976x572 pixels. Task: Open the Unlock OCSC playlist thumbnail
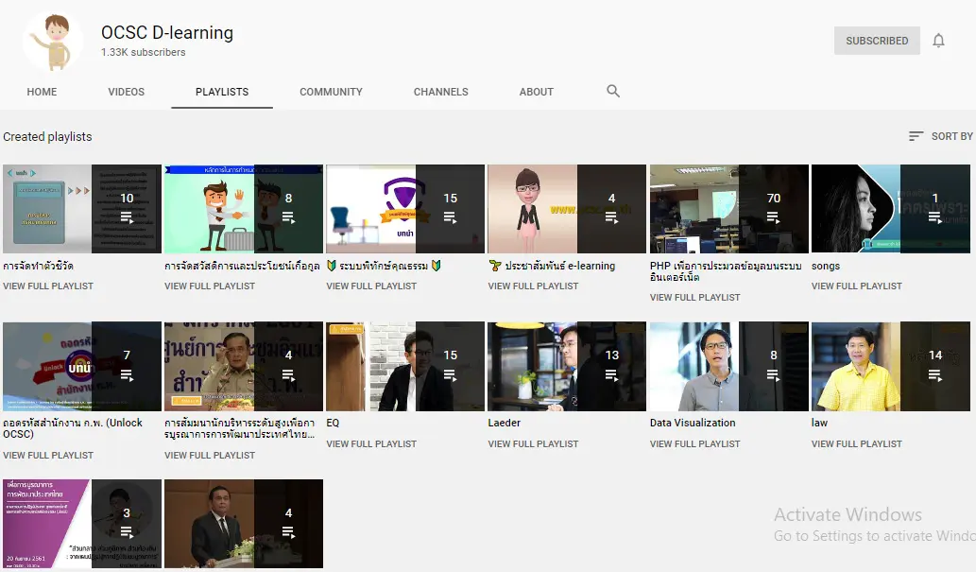(x=82, y=367)
